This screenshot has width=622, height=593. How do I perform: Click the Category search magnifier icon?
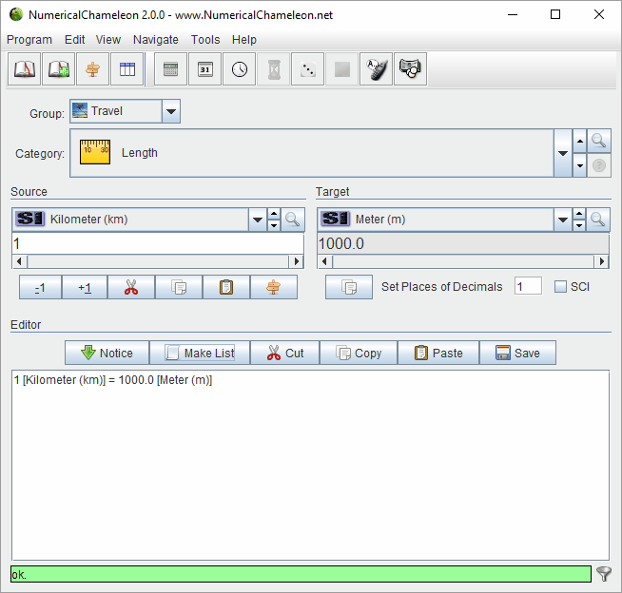coord(598,141)
